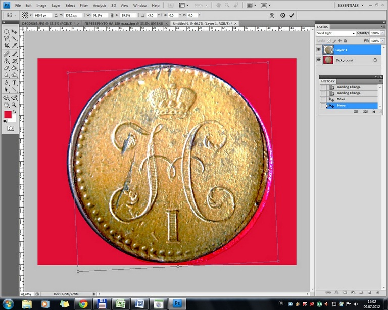The width and height of the screenshot is (388, 310).
Task: Select the Move tool
Action: [14, 31]
